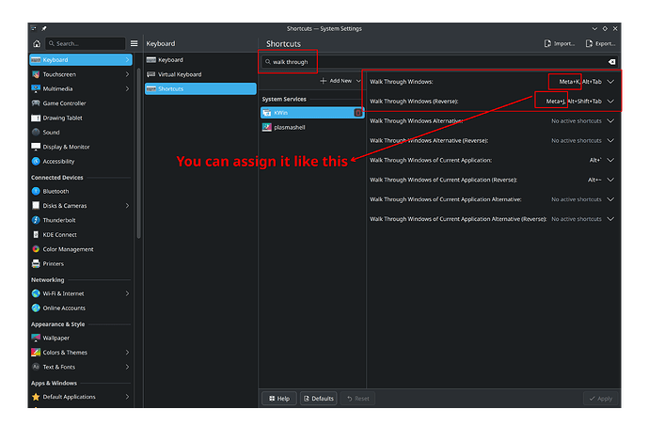Click the sidebar Search field
This screenshot has width=649, height=441.
(x=86, y=43)
